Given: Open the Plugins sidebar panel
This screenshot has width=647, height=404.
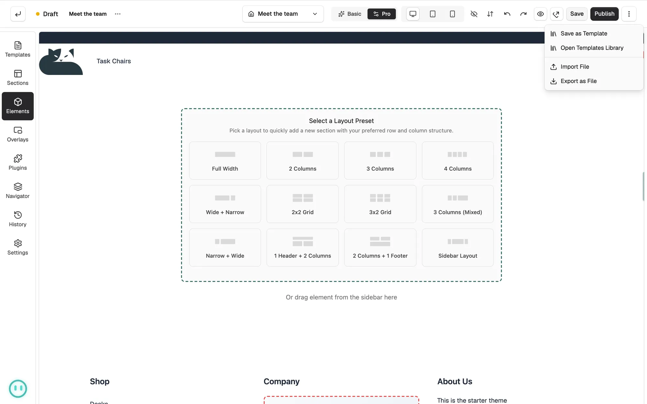Looking at the screenshot, I should (18, 163).
